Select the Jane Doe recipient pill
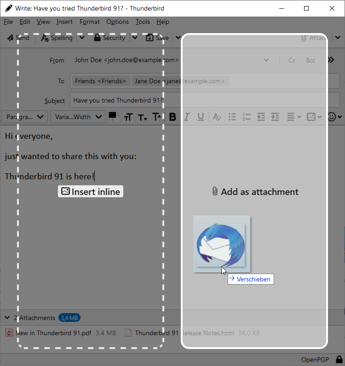This screenshot has width=345, height=366. [180, 81]
